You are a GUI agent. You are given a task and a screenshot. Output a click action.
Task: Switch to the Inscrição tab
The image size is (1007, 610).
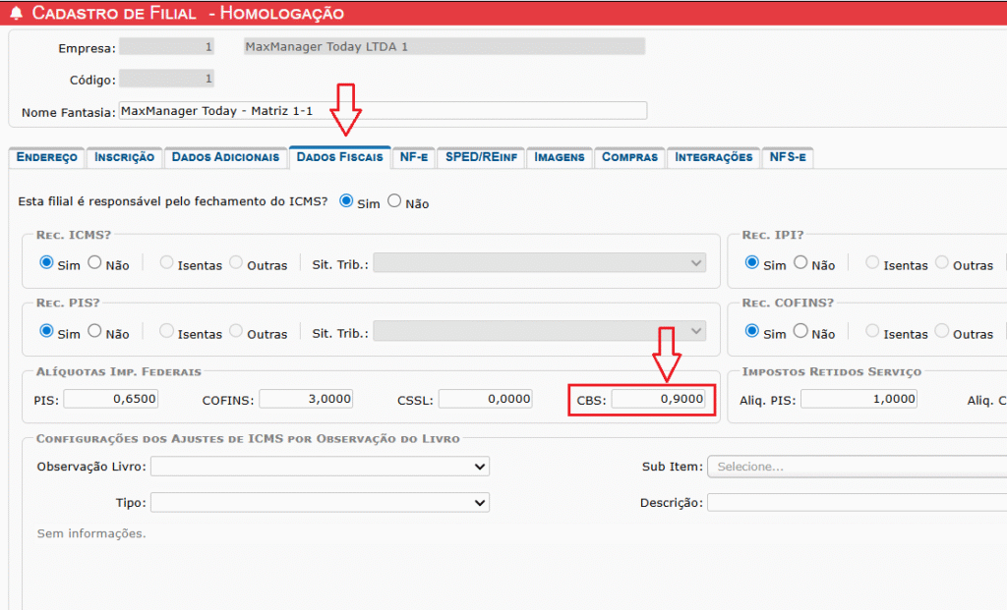pyautogui.click(x=124, y=157)
